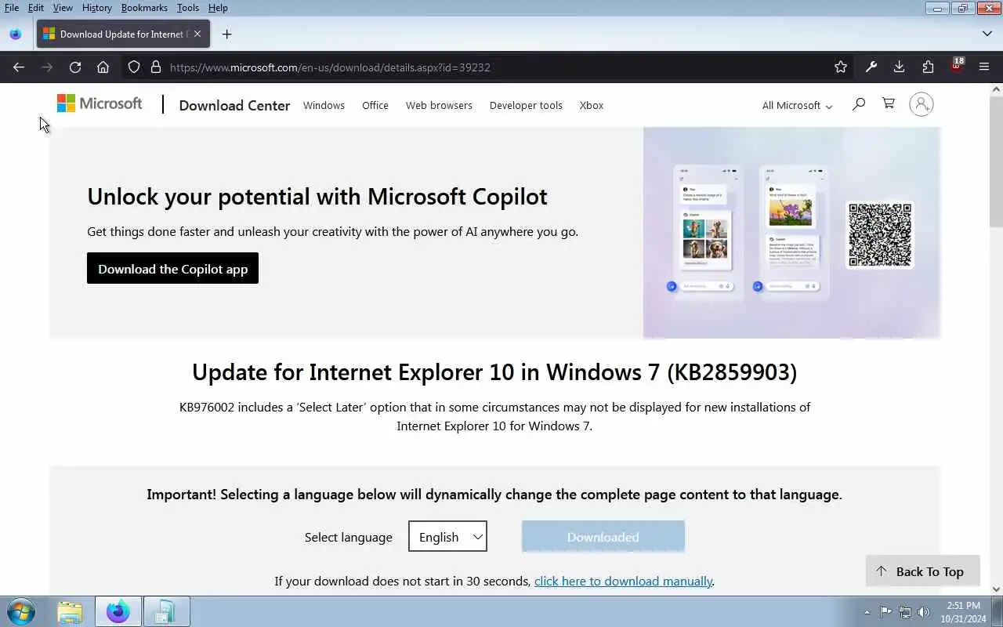The width and height of the screenshot is (1003, 627).
Task: Go to the Web browsers nav link
Action: coord(439,105)
